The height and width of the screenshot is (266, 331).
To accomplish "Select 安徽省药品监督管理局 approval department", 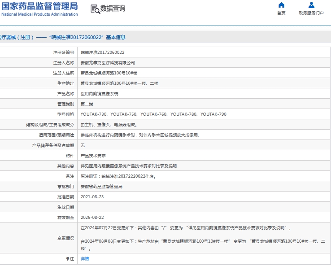I will tap(101, 187).
